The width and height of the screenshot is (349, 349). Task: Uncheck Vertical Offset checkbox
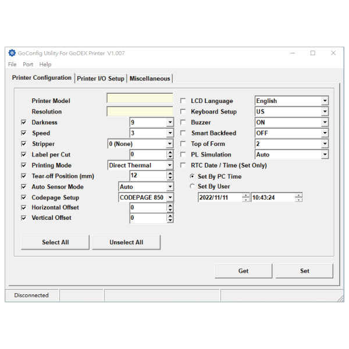[x=23, y=218]
